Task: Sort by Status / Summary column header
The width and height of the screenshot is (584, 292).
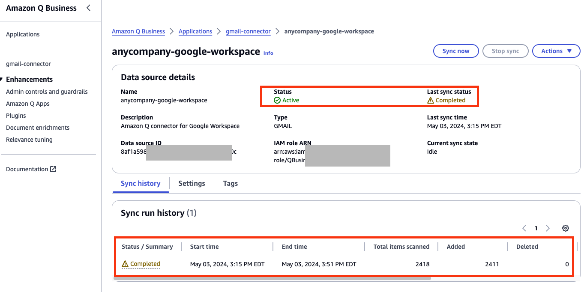Action: [x=147, y=247]
